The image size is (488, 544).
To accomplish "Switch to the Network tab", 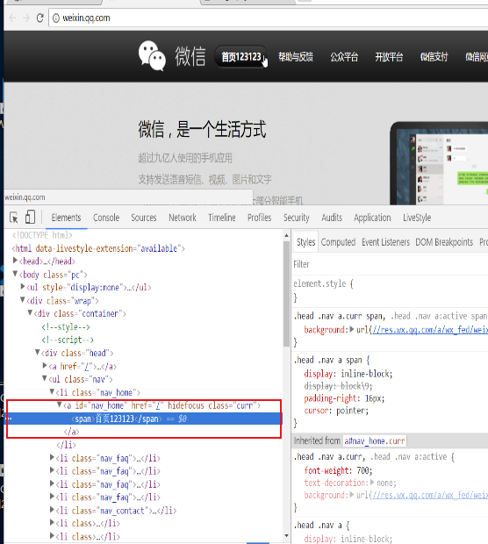I will click(183, 218).
